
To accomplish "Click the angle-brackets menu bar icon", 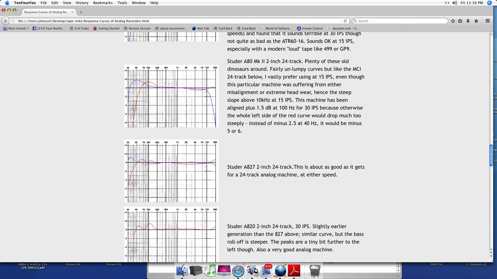I will (447, 3).
